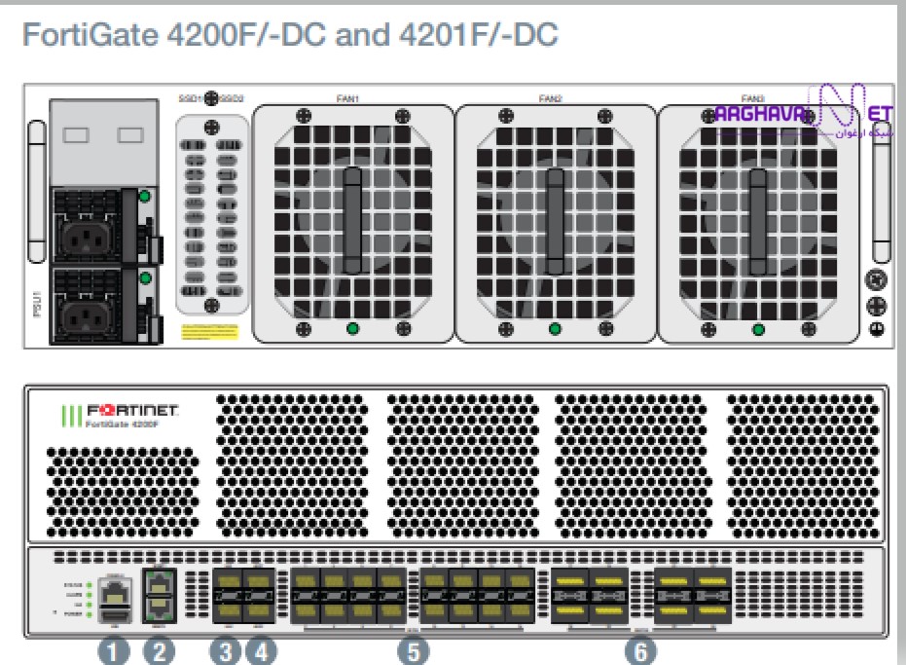Click the green LED under FAN1

tap(352, 328)
